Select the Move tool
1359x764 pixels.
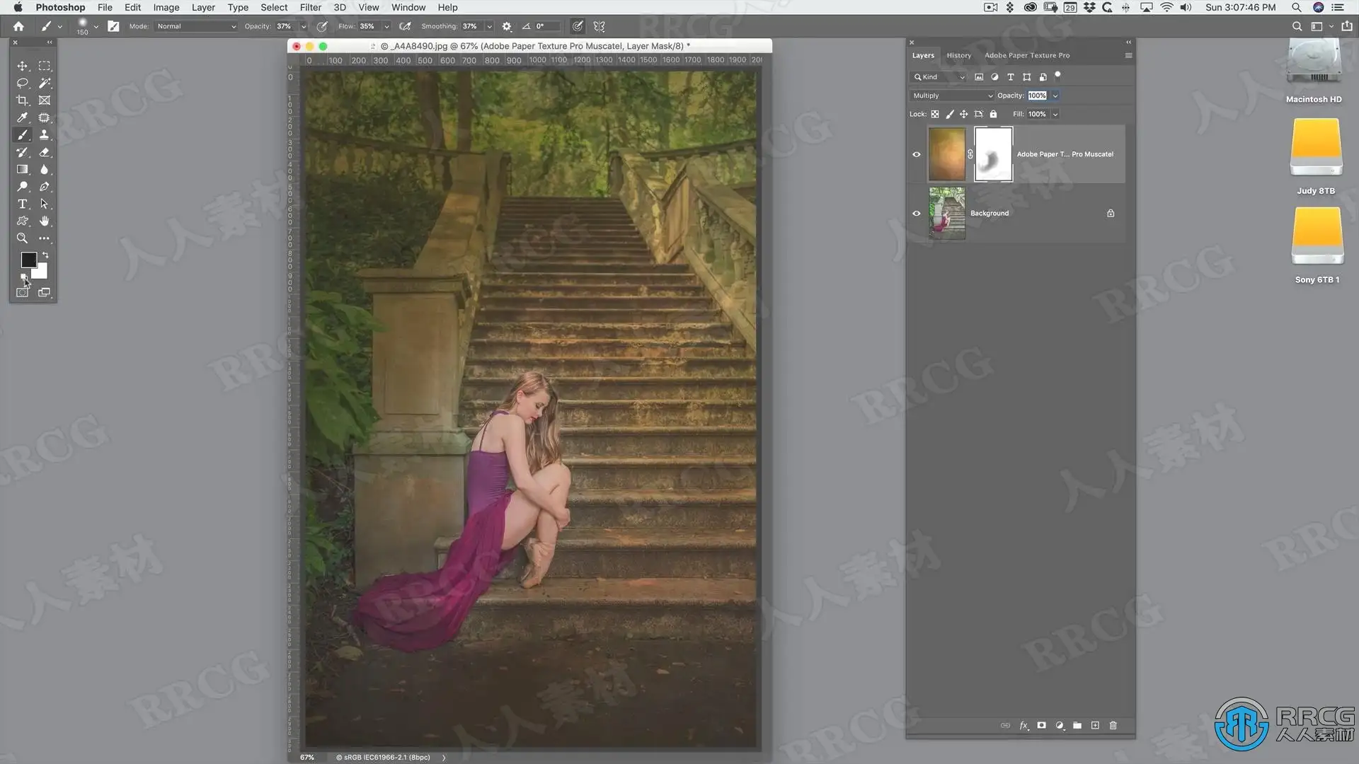tap(23, 66)
